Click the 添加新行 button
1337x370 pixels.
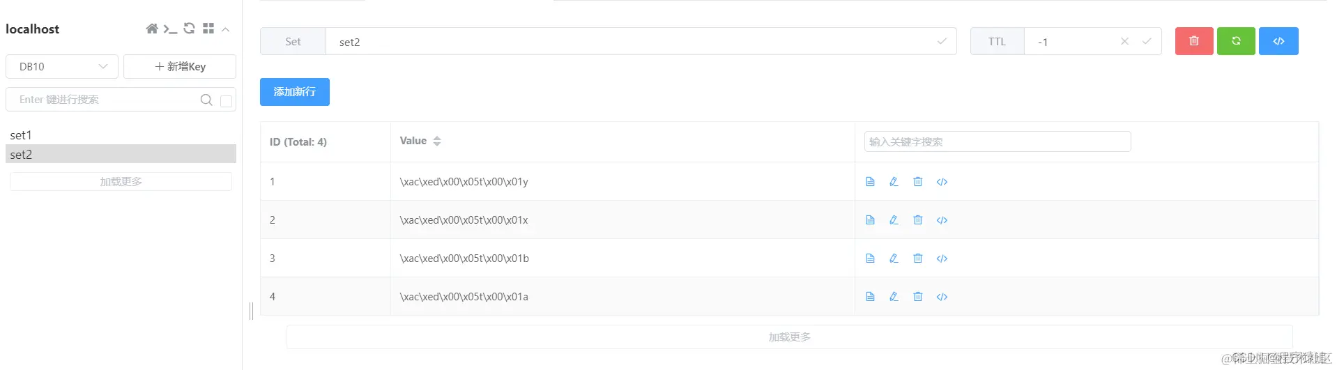pos(295,92)
